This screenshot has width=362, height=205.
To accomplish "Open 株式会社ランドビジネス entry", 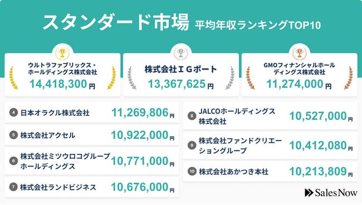I will (x=58, y=187).
